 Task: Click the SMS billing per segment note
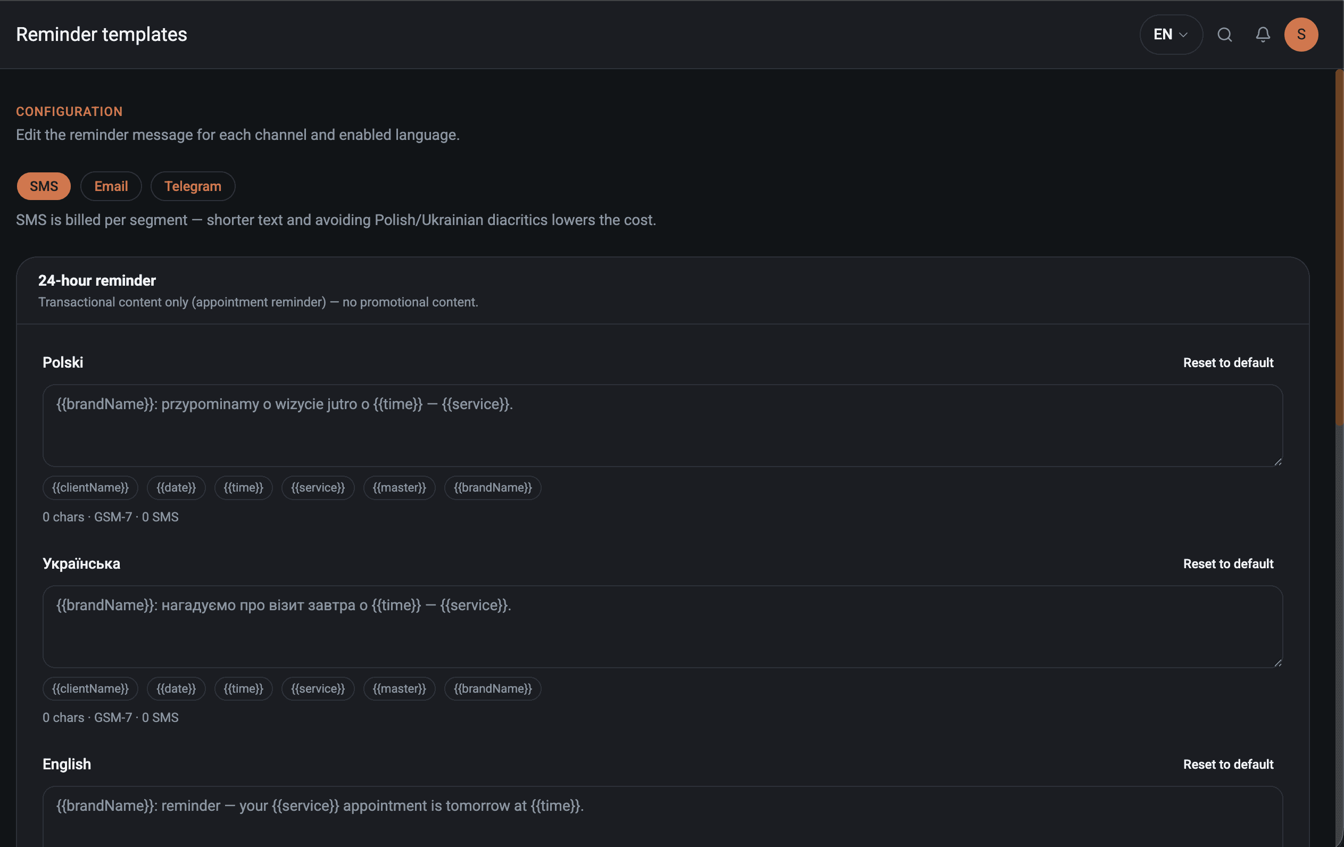coord(336,220)
